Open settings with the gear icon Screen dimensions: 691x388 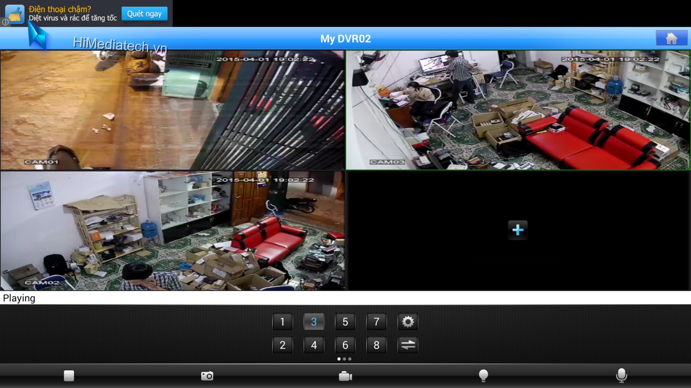tap(408, 322)
